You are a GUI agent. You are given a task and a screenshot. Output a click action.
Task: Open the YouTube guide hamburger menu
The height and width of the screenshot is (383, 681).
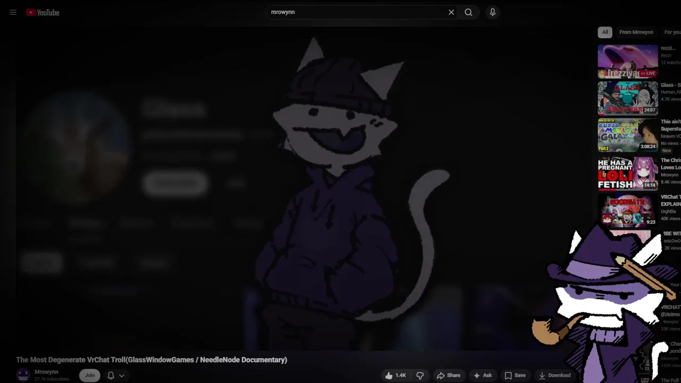click(13, 12)
